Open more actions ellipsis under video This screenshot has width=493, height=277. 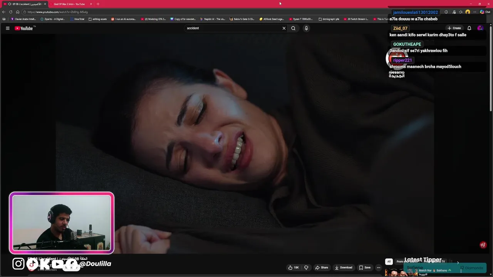pyautogui.click(x=379, y=267)
